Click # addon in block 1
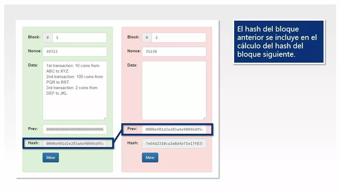Image resolution: width=340 pixels, height=194 pixels. point(47,37)
